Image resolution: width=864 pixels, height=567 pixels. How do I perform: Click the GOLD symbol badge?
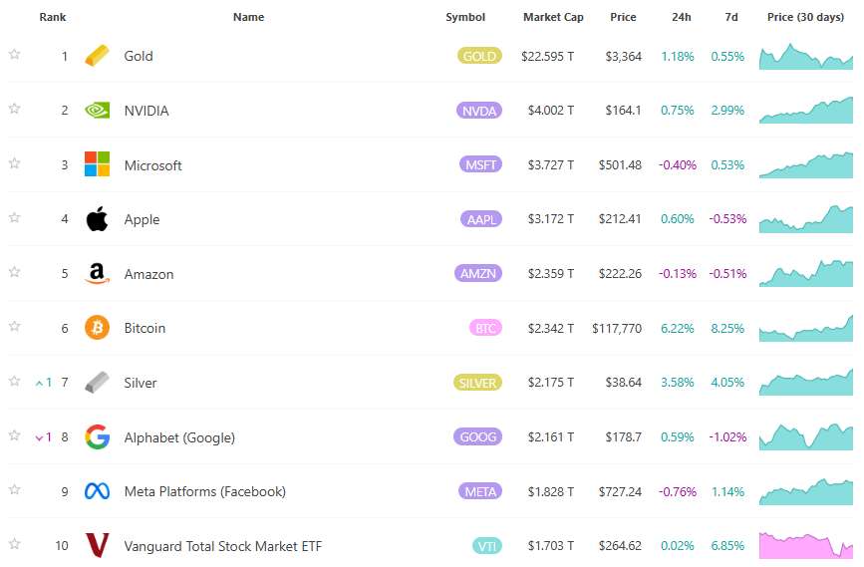pos(479,56)
